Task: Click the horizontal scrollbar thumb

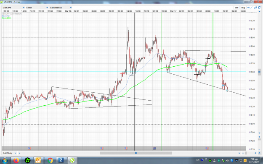Action: [x=136, y=153]
